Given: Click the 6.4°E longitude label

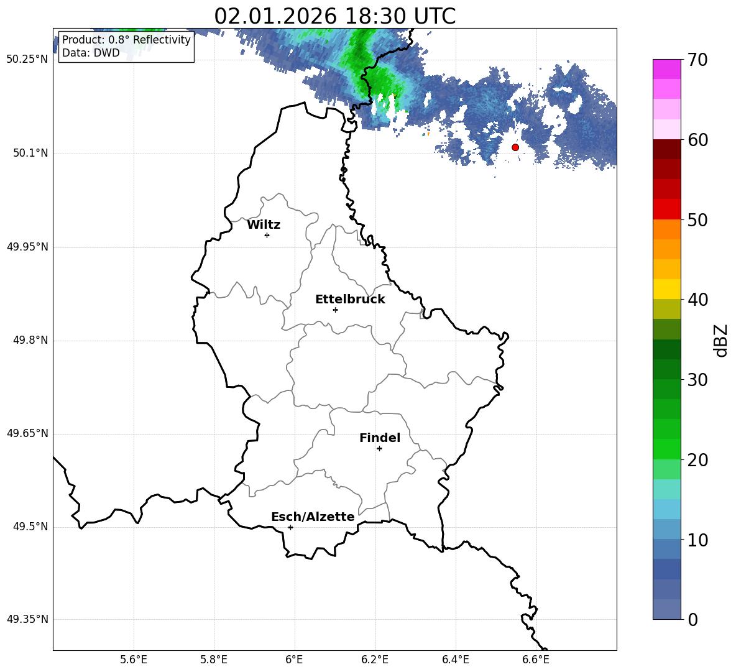Looking at the screenshot, I should 455,660.
